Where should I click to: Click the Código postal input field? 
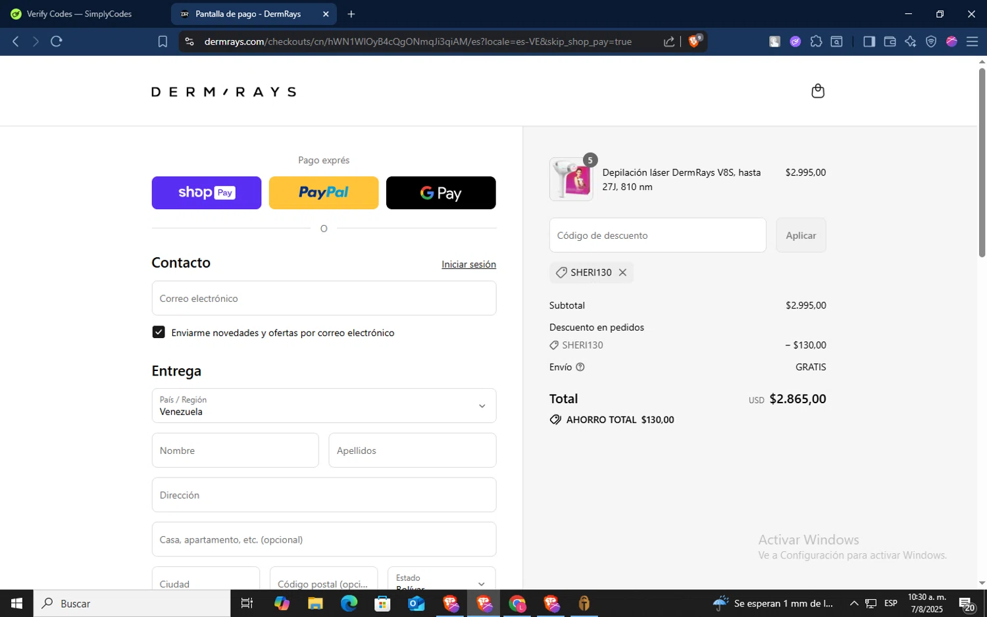(x=324, y=578)
